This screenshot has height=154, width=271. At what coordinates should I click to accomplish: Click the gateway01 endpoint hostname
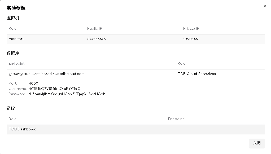click(47, 74)
